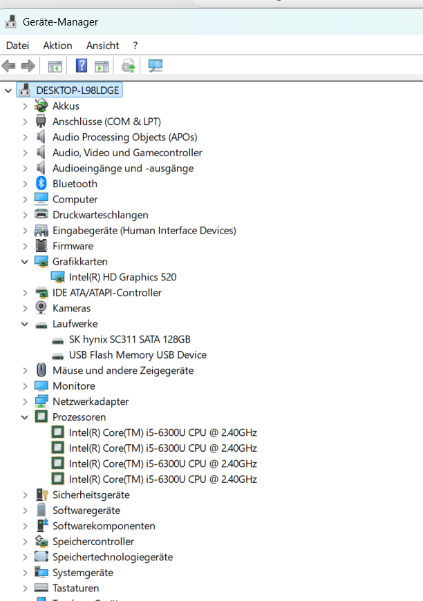Collapse the Laufwerke category
423x601 pixels.
click(x=25, y=324)
